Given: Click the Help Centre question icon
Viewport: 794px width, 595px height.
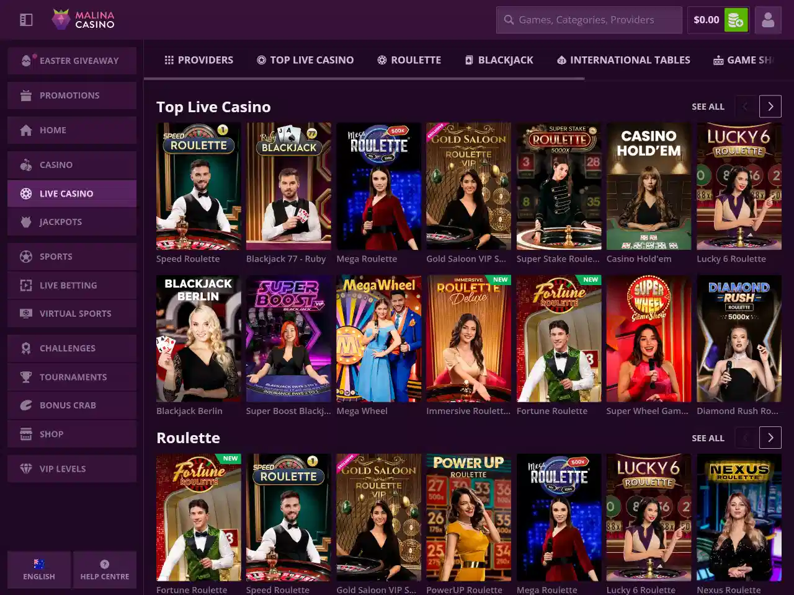Looking at the screenshot, I should [105, 564].
